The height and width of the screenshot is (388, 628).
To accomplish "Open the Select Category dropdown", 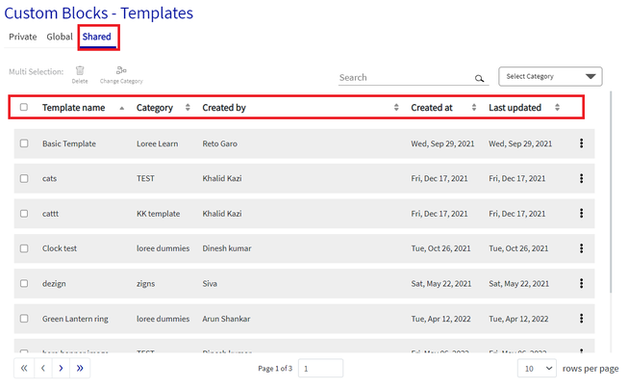I will pyautogui.click(x=550, y=76).
